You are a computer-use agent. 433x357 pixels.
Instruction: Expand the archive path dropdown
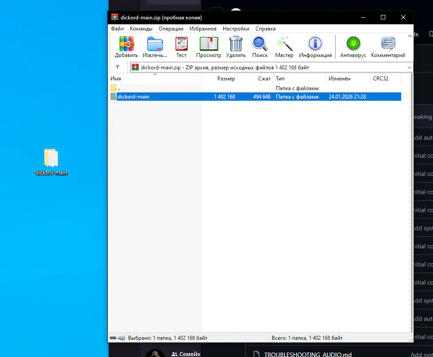409,67
